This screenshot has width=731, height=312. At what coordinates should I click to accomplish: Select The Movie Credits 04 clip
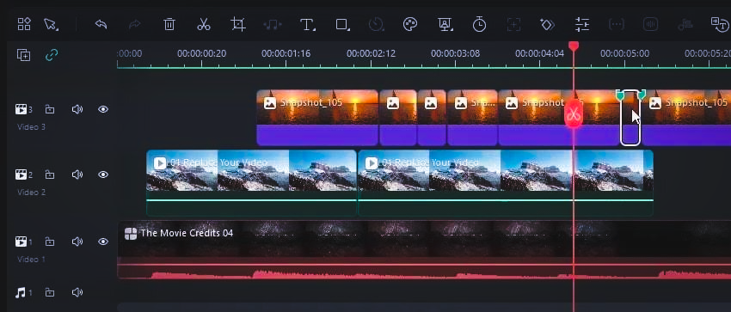[x=424, y=249]
